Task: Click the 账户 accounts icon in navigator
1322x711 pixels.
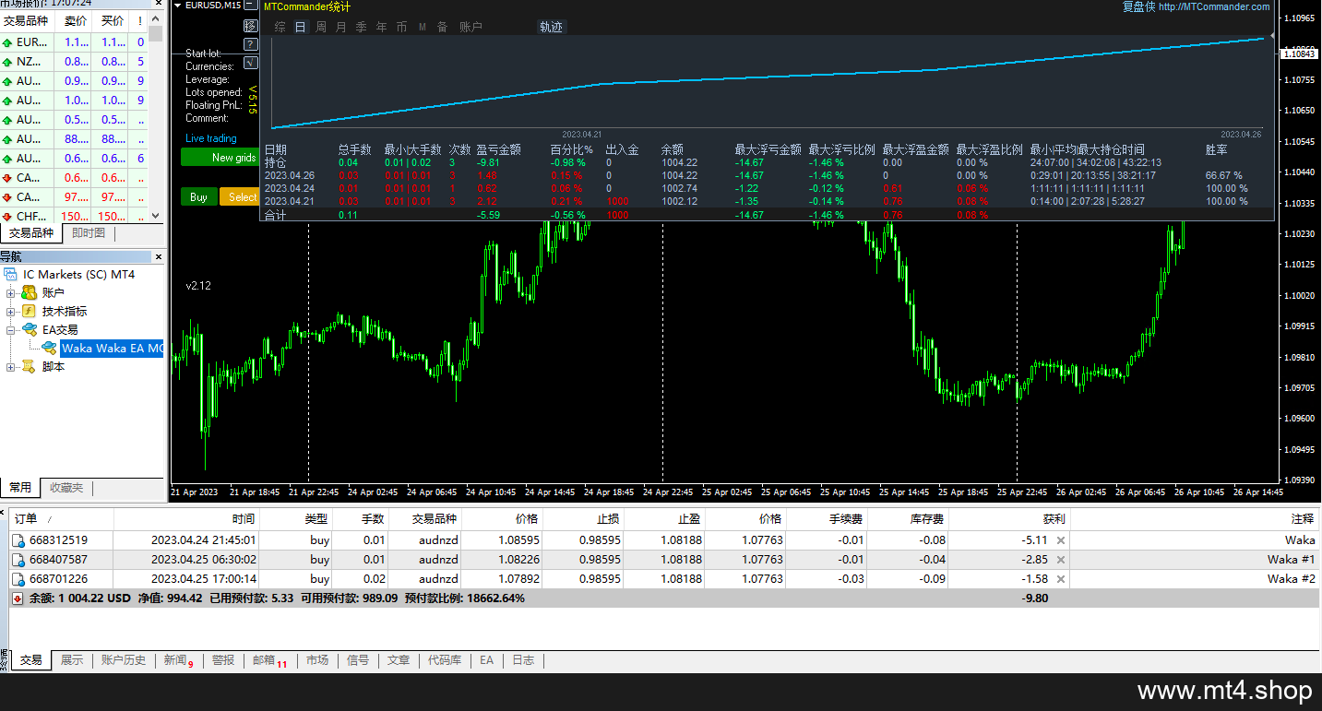Action: coord(29,292)
